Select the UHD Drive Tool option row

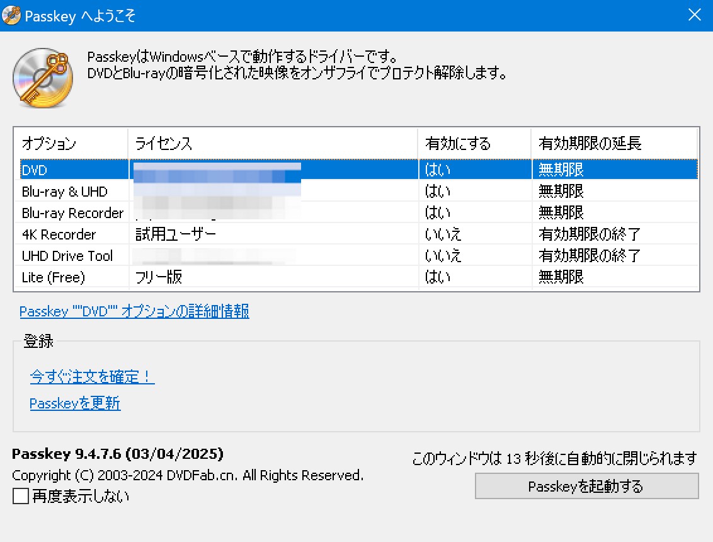[x=359, y=255]
